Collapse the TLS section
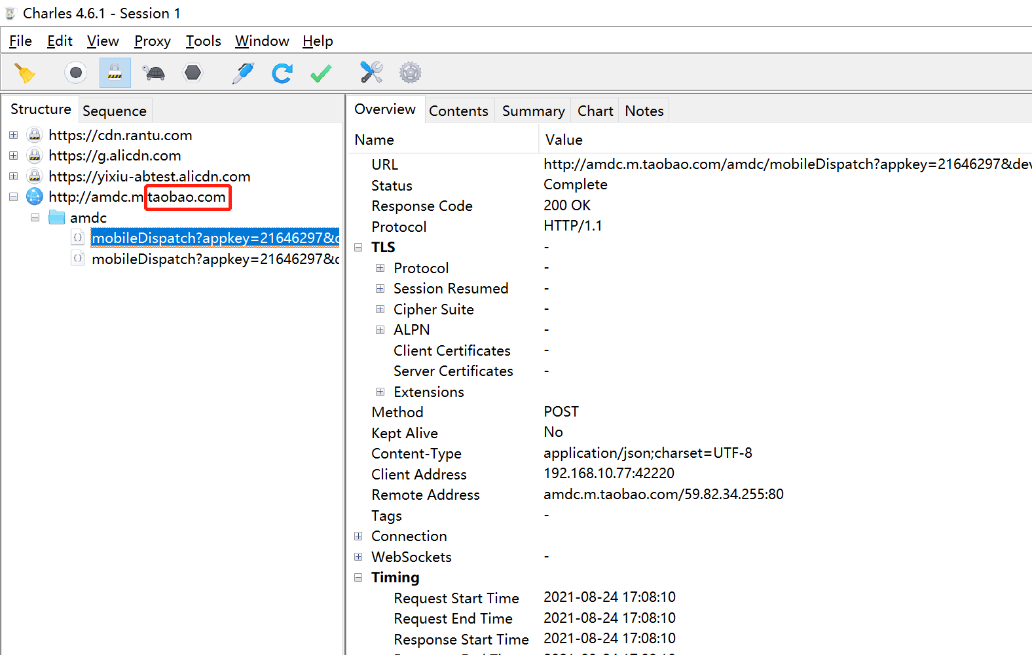Viewport: 1032px width, 655px height. [x=358, y=247]
